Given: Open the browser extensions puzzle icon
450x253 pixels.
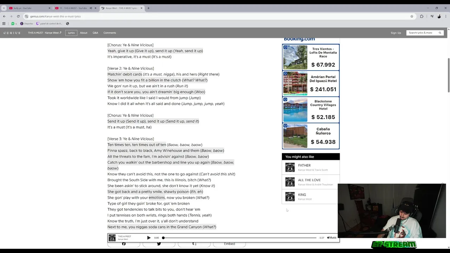Looking at the screenshot, I should point(422,16).
